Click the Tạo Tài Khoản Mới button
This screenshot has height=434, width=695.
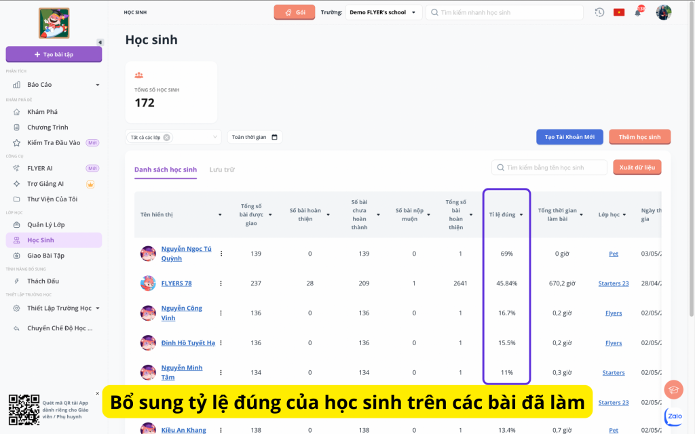click(x=569, y=137)
